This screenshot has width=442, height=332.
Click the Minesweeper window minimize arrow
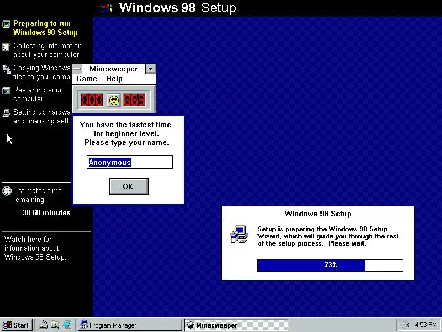(x=151, y=69)
